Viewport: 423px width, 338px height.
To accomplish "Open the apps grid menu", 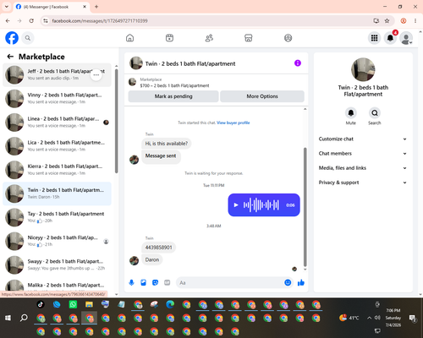I will pyautogui.click(x=374, y=38).
